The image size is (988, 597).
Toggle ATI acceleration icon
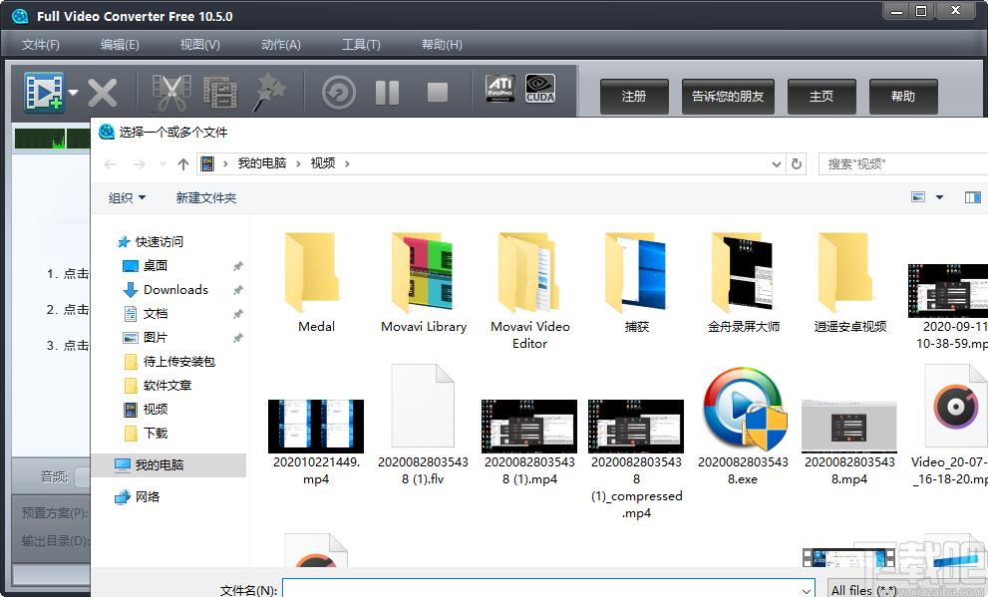(x=500, y=88)
